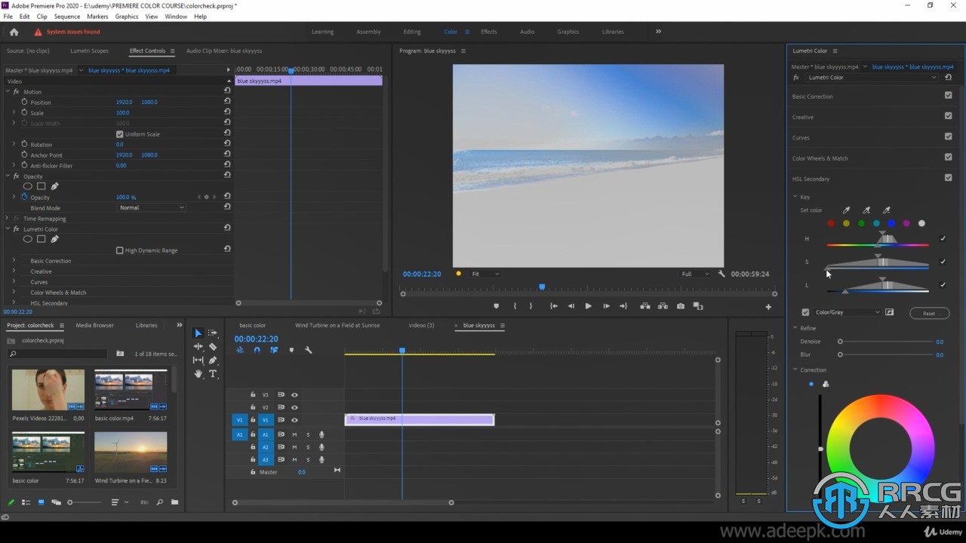The width and height of the screenshot is (966, 543).
Task: Select the blue color preset swatch
Action: point(891,223)
